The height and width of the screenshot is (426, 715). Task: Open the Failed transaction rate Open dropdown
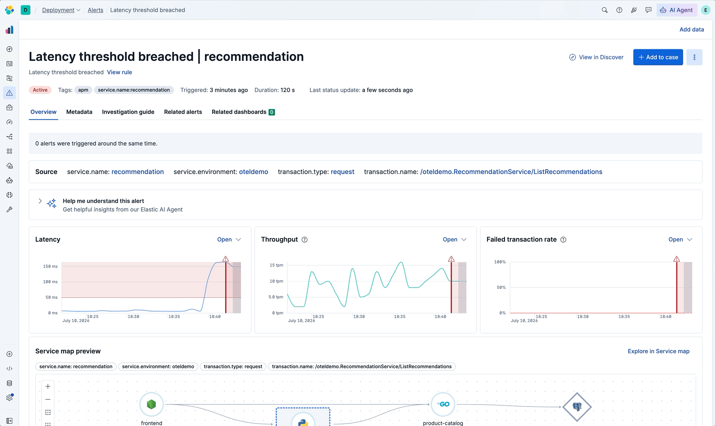point(680,240)
